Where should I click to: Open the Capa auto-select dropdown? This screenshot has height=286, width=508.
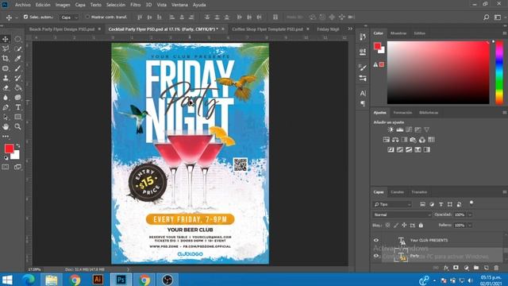(70, 17)
